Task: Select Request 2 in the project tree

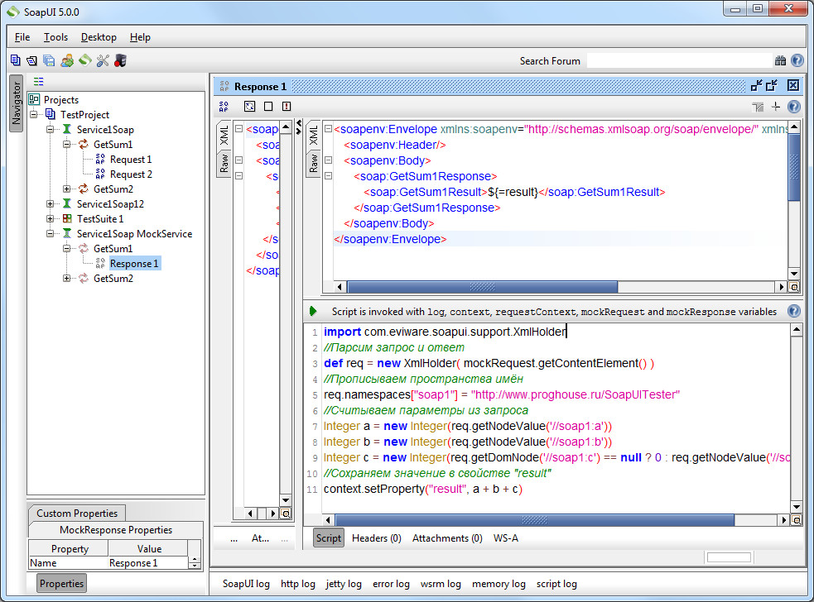Action: 131,174
